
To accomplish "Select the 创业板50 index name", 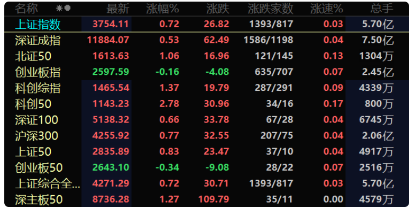I will tap(39, 167).
